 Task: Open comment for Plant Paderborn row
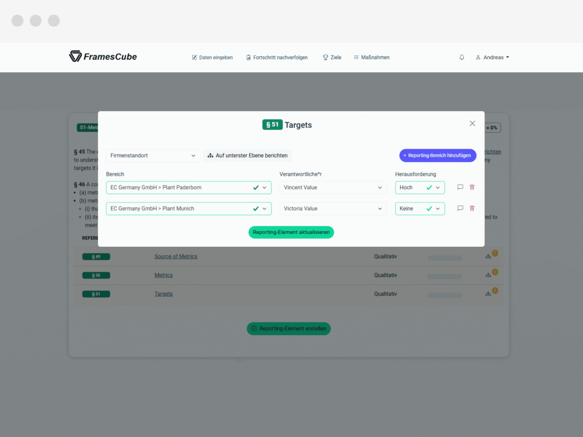460,187
